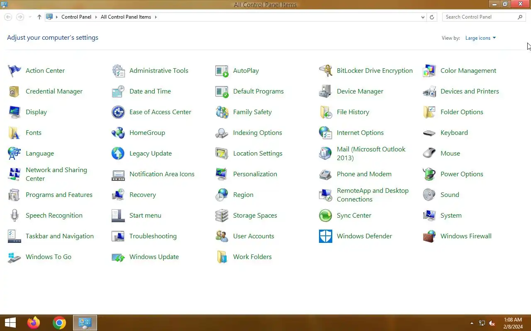Open the Devices and Printers icon
This screenshot has width=531, height=331.
[429, 91]
